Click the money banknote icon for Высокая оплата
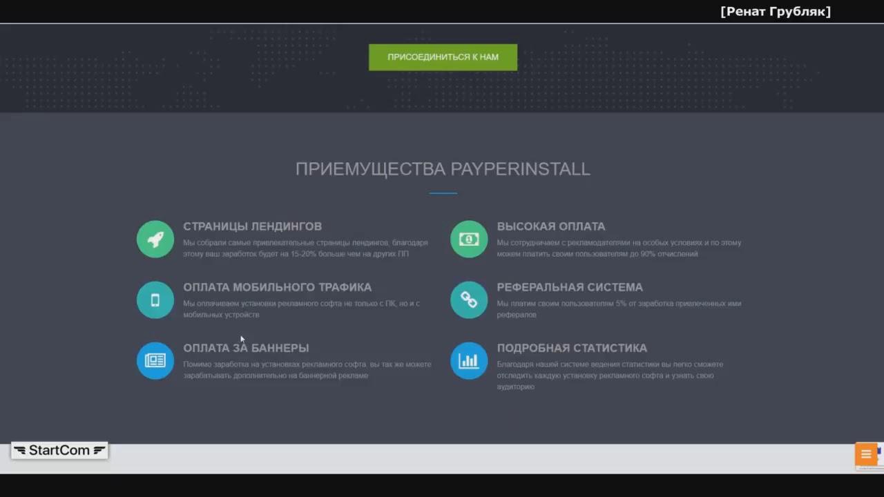Viewport: 884px width, 497px height. coord(469,239)
